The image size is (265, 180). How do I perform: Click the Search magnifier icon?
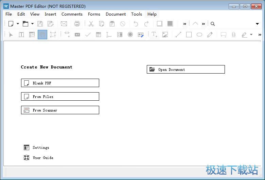coord(213,24)
